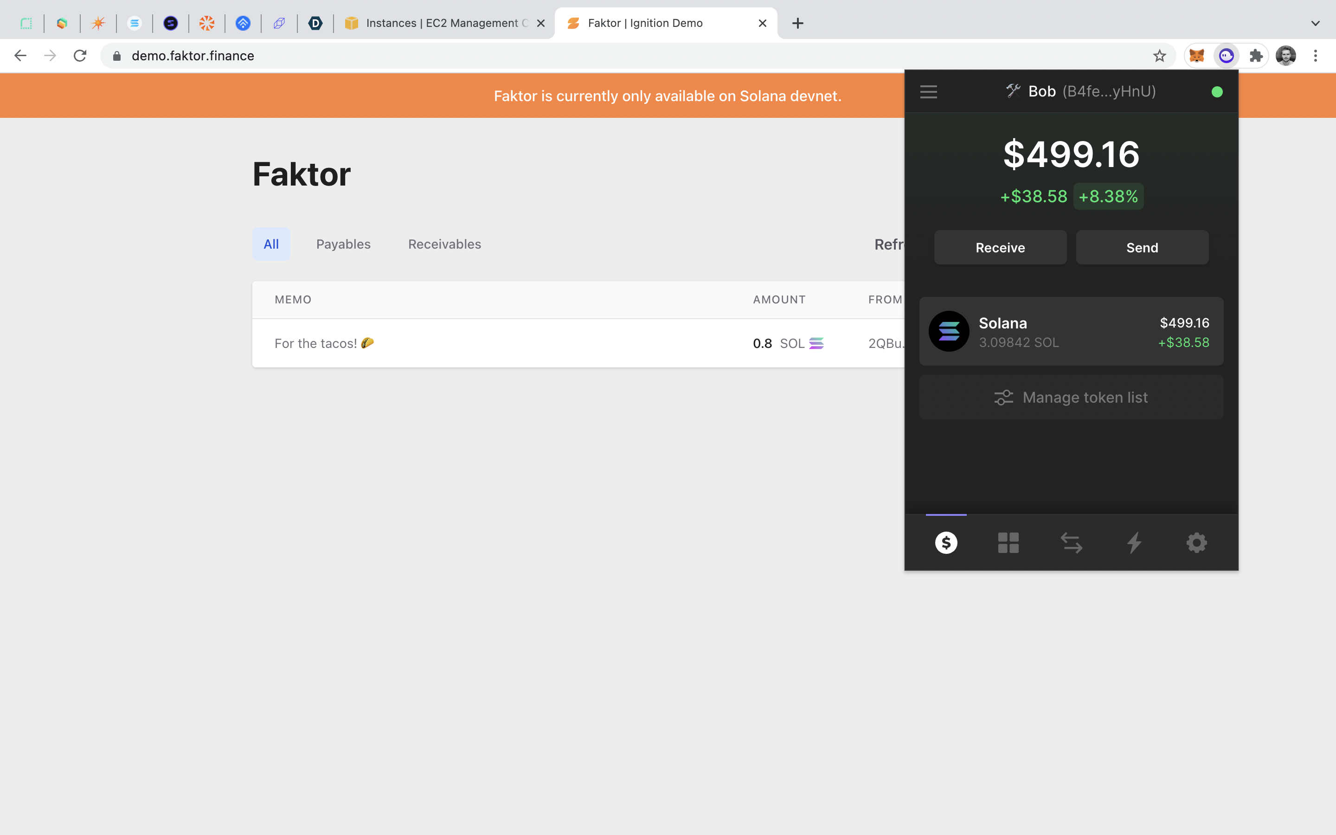
Task: Bookmark this page with the star icon
Action: pos(1159,56)
